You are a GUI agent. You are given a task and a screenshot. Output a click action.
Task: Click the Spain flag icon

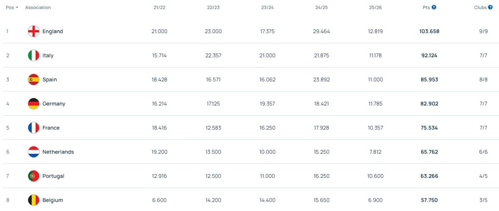click(x=34, y=80)
